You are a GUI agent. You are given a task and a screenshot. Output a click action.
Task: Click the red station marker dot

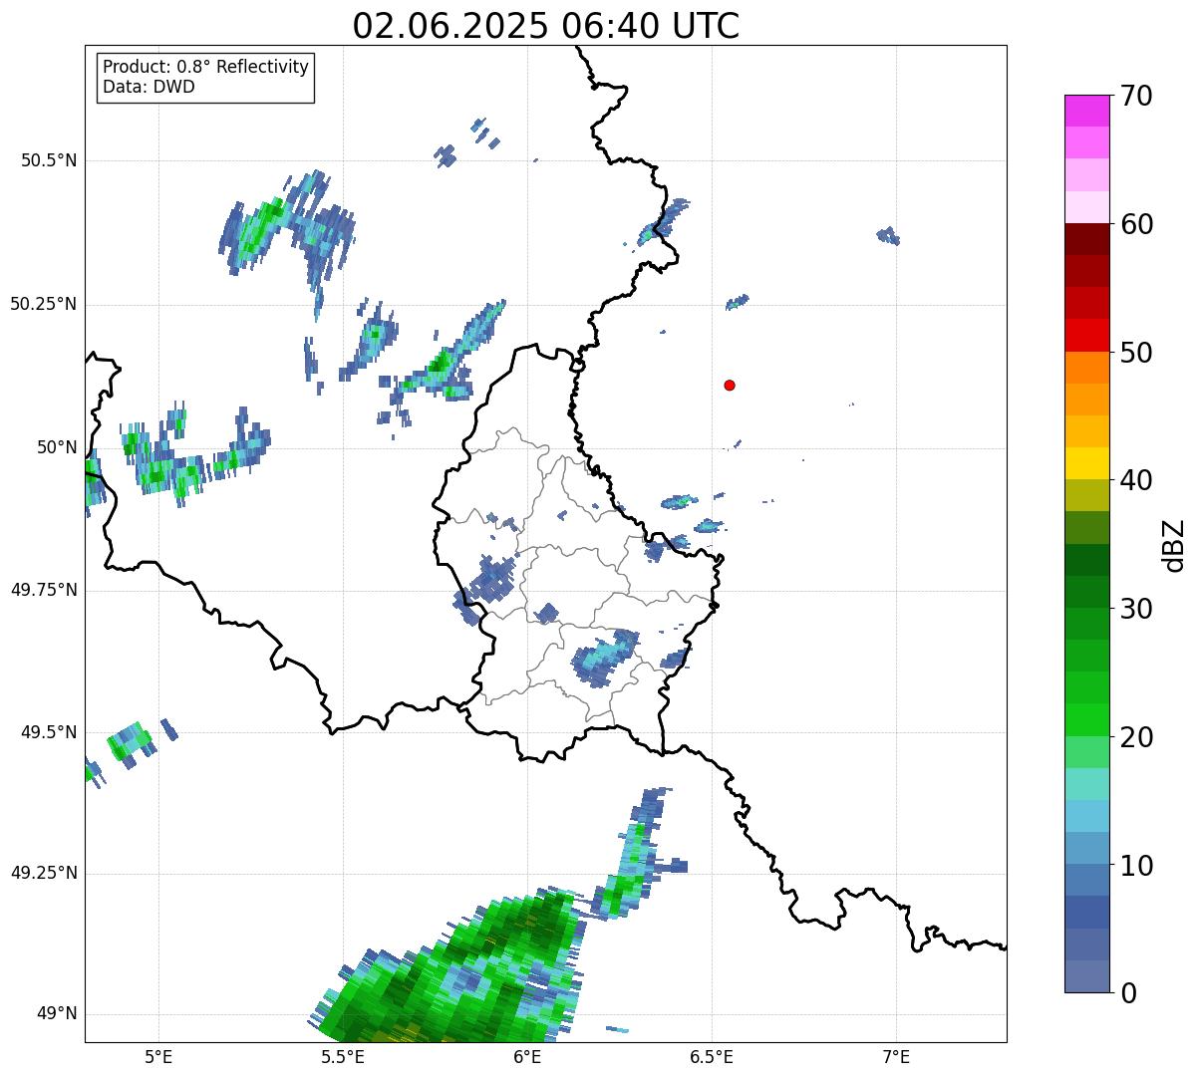pos(730,385)
